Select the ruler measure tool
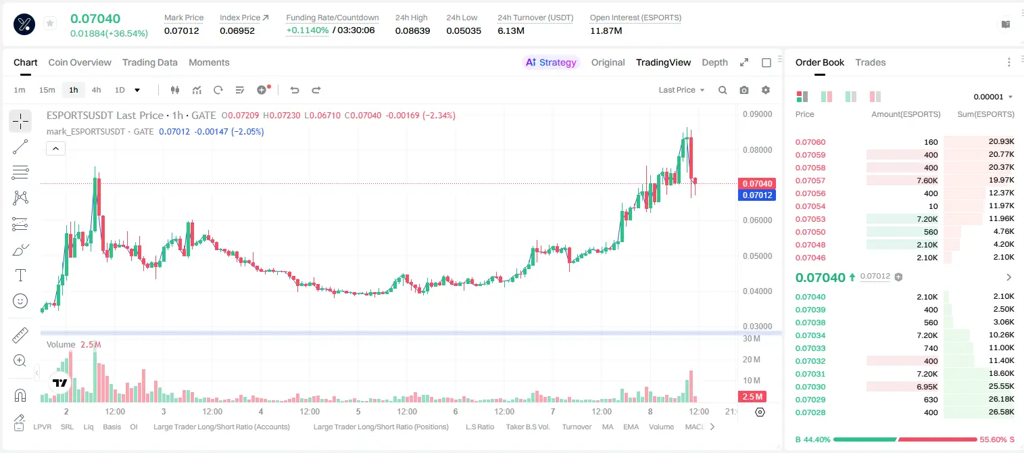 coord(20,335)
